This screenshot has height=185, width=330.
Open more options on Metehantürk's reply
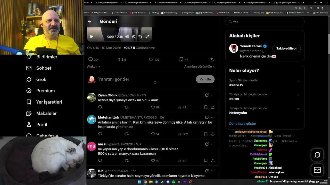click(x=213, y=117)
